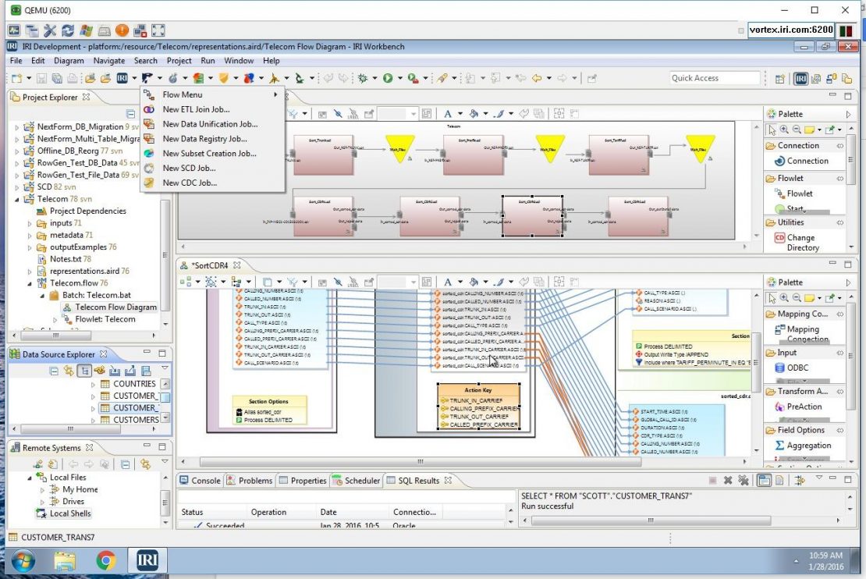
Task: Switch to the Console tab
Action: 200,481
